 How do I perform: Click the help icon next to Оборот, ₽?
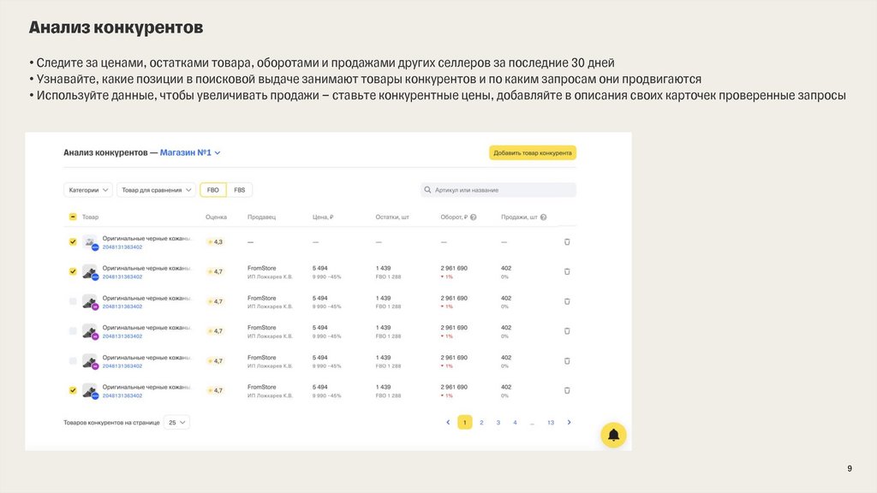(473, 217)
